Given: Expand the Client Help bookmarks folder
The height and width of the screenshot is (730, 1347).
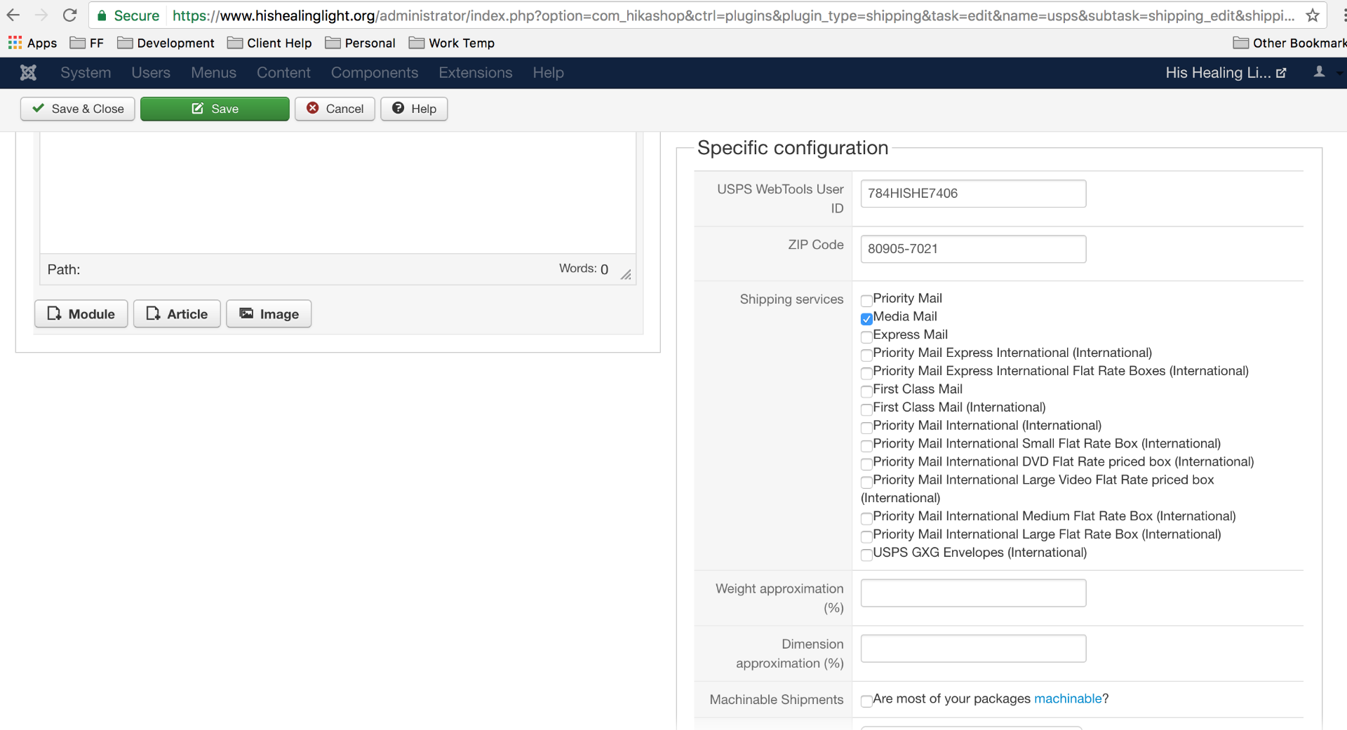Looking at the screenshot, I should point(270,43).
